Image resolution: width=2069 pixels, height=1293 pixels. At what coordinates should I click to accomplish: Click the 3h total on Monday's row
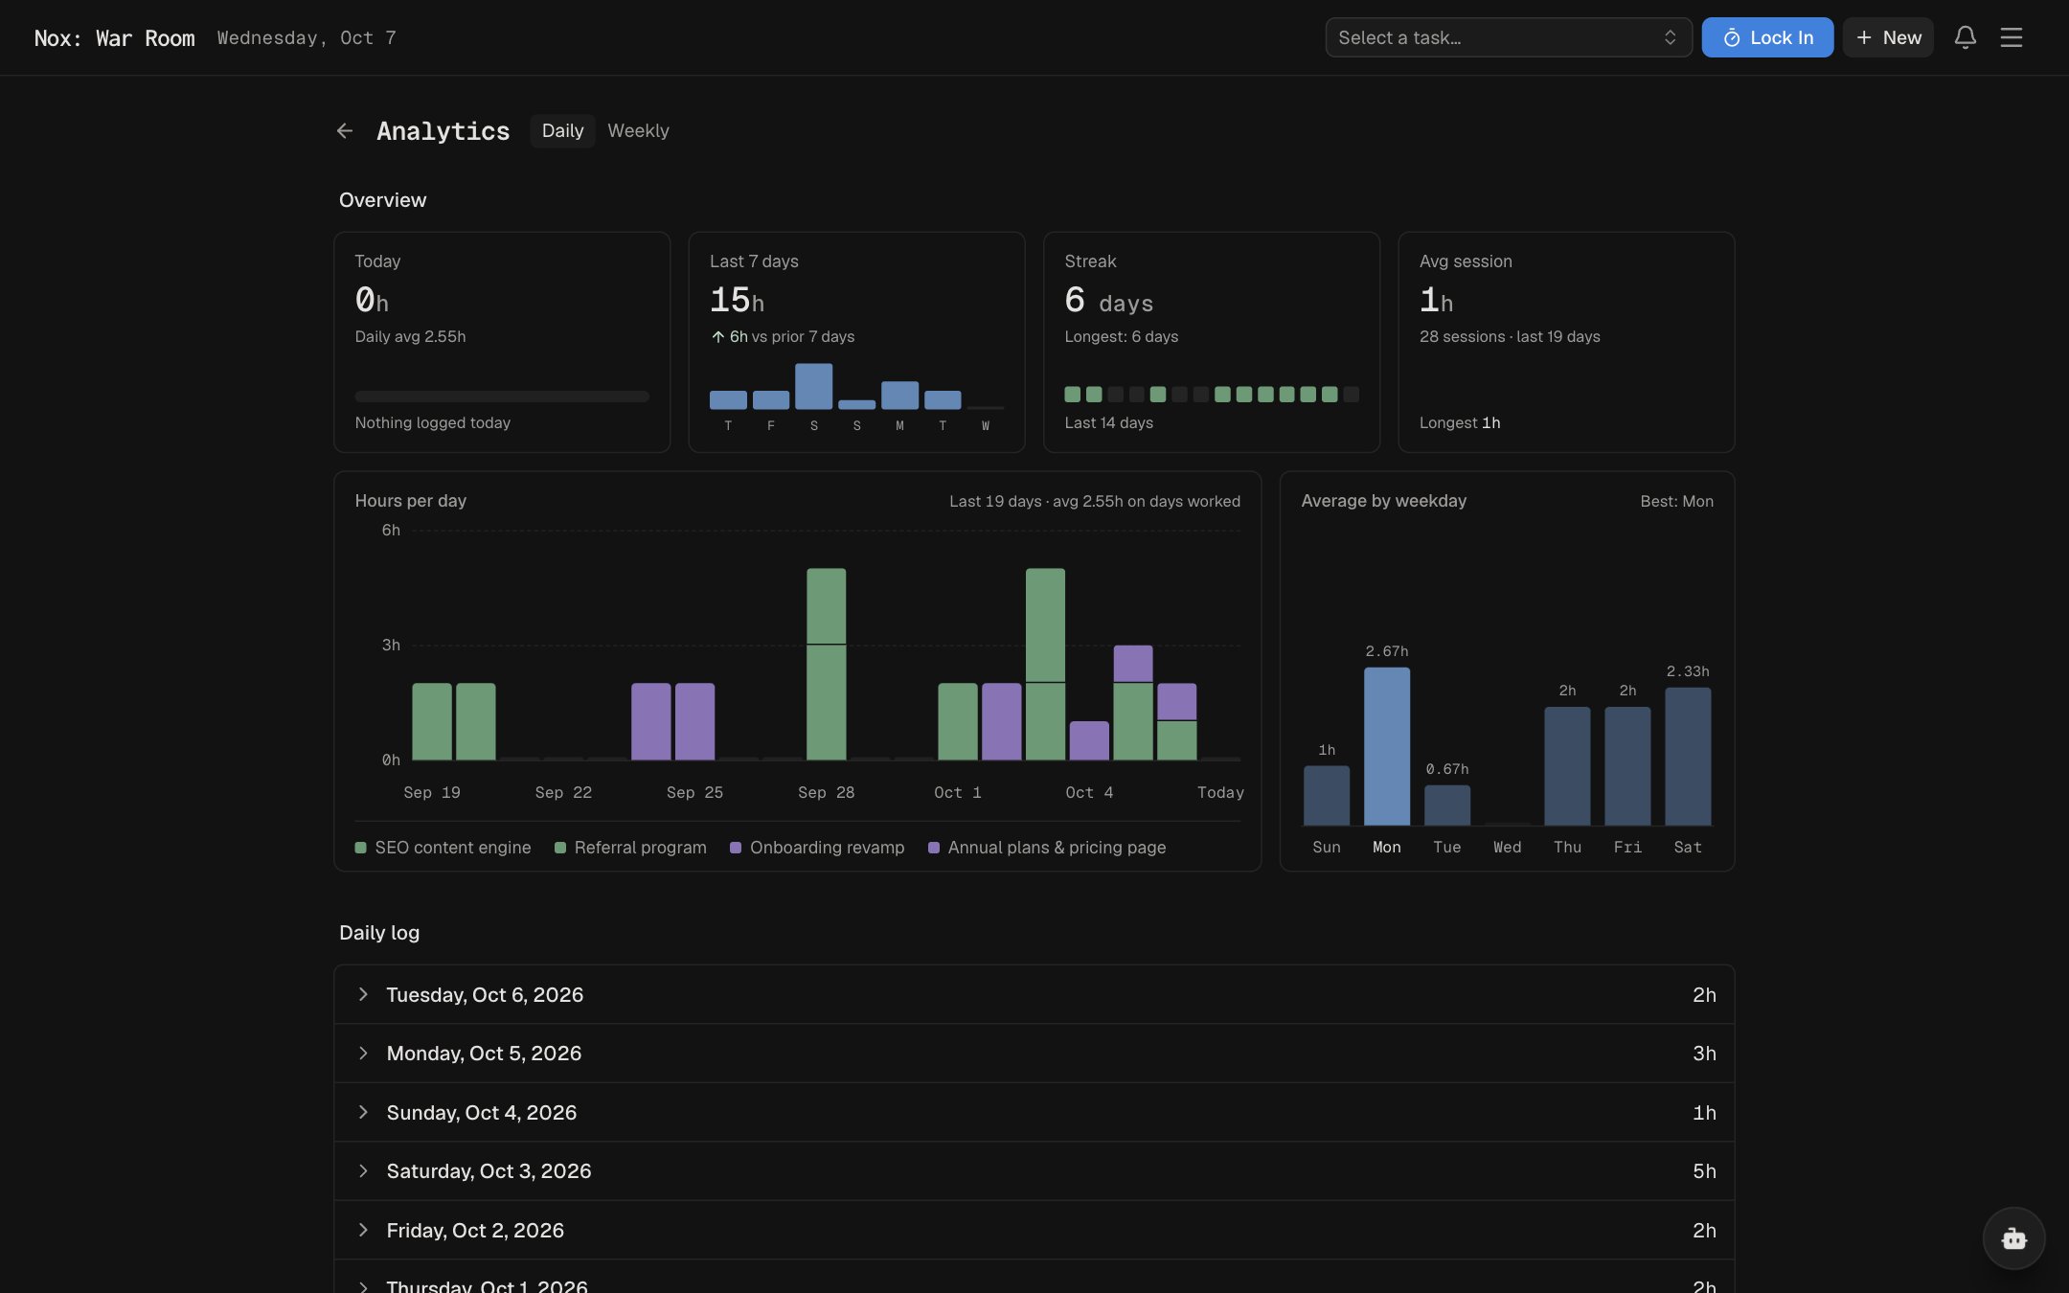pos(1704,1054)
